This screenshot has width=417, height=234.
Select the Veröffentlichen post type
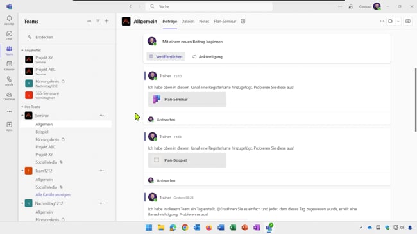[x=166, y=56]
